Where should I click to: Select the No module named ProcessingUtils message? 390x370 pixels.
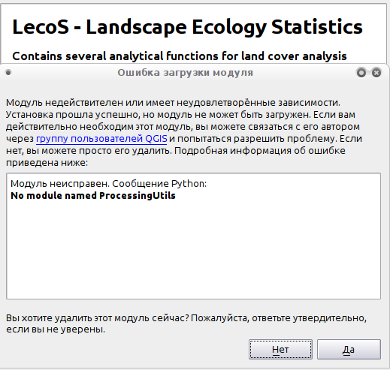point(93,196)
